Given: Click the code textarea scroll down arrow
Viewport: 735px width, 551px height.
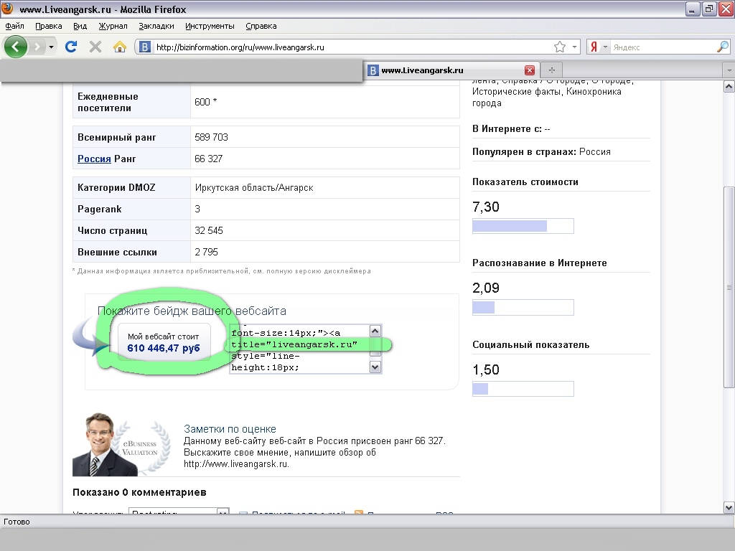Looking at the screenshot, I should tap(375, 367).
